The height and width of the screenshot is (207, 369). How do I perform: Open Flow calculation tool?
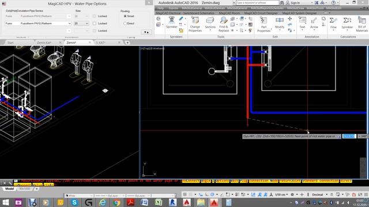click(333, 23)
